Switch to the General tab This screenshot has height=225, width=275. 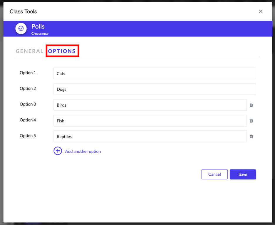coord(29,51)
